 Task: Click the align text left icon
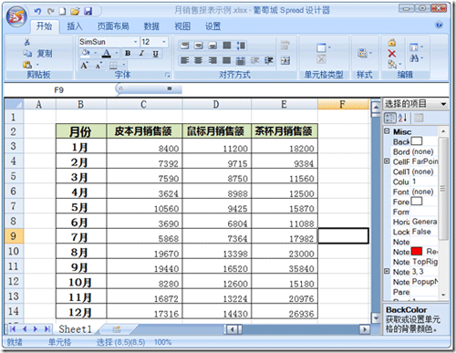click(x=184, y=60)
